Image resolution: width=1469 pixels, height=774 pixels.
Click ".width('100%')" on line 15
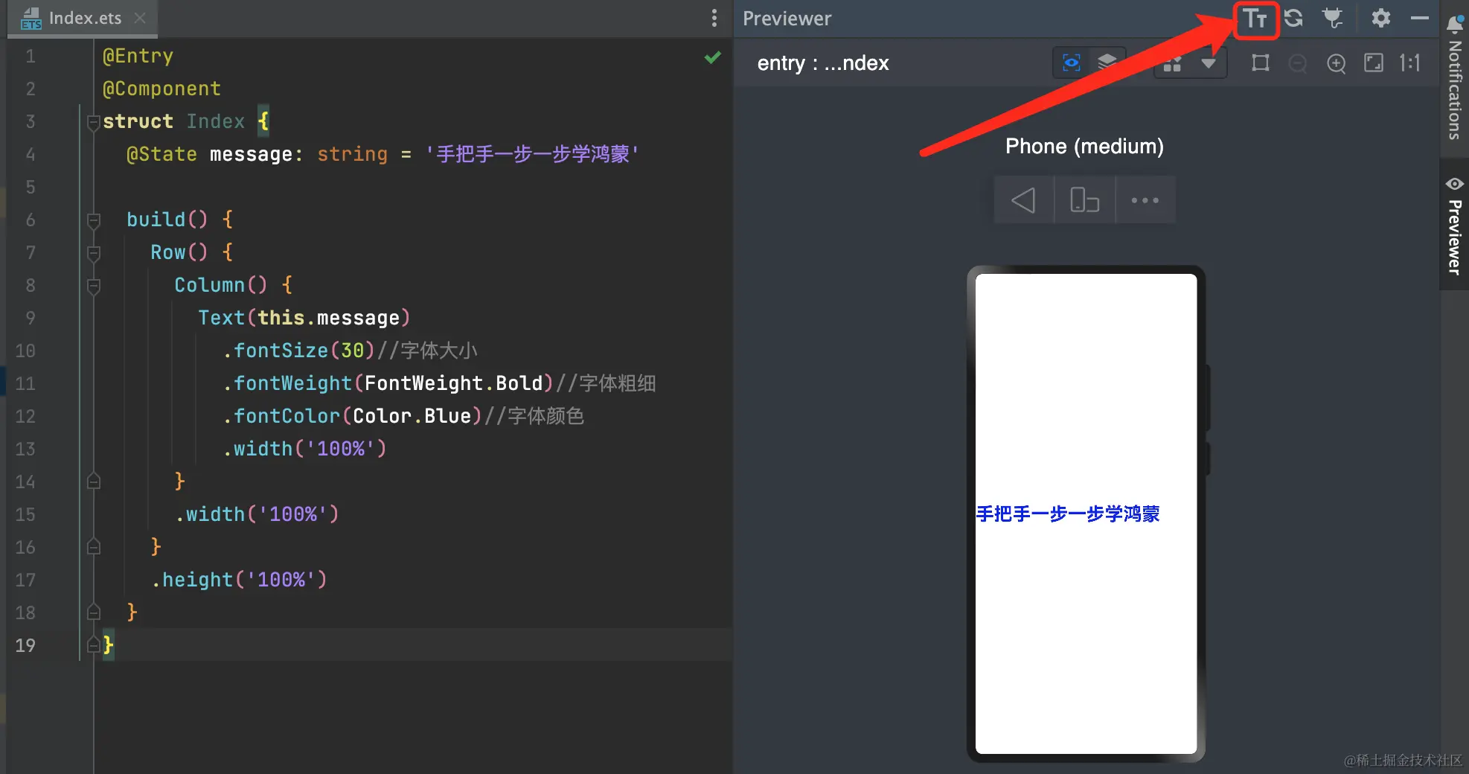pyautogui.click(x=257, y=514)
